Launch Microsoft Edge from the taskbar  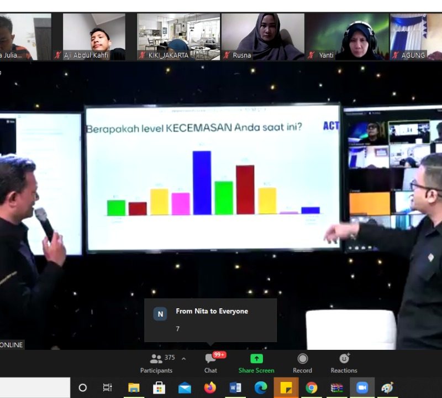[261, 387]
